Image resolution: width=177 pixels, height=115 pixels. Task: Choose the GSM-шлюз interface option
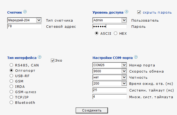[11, 92]
